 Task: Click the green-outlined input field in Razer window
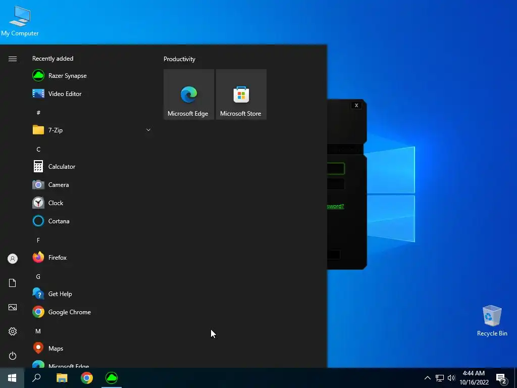click(x=336, y=169)
